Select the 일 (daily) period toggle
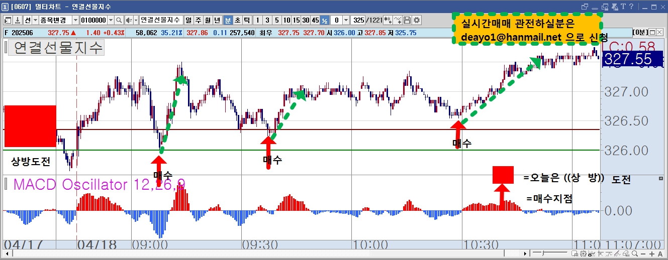 188,20
